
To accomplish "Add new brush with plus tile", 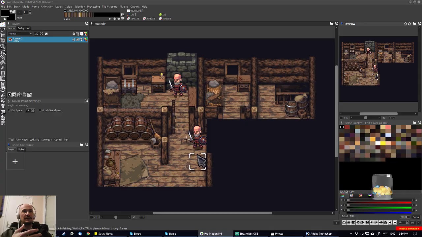I will pos(15,162).
